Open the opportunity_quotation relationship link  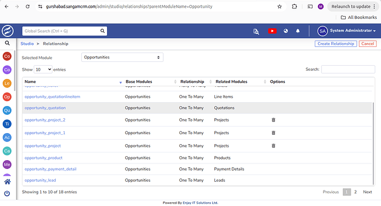pyautogui.click(x=45, y=108)
